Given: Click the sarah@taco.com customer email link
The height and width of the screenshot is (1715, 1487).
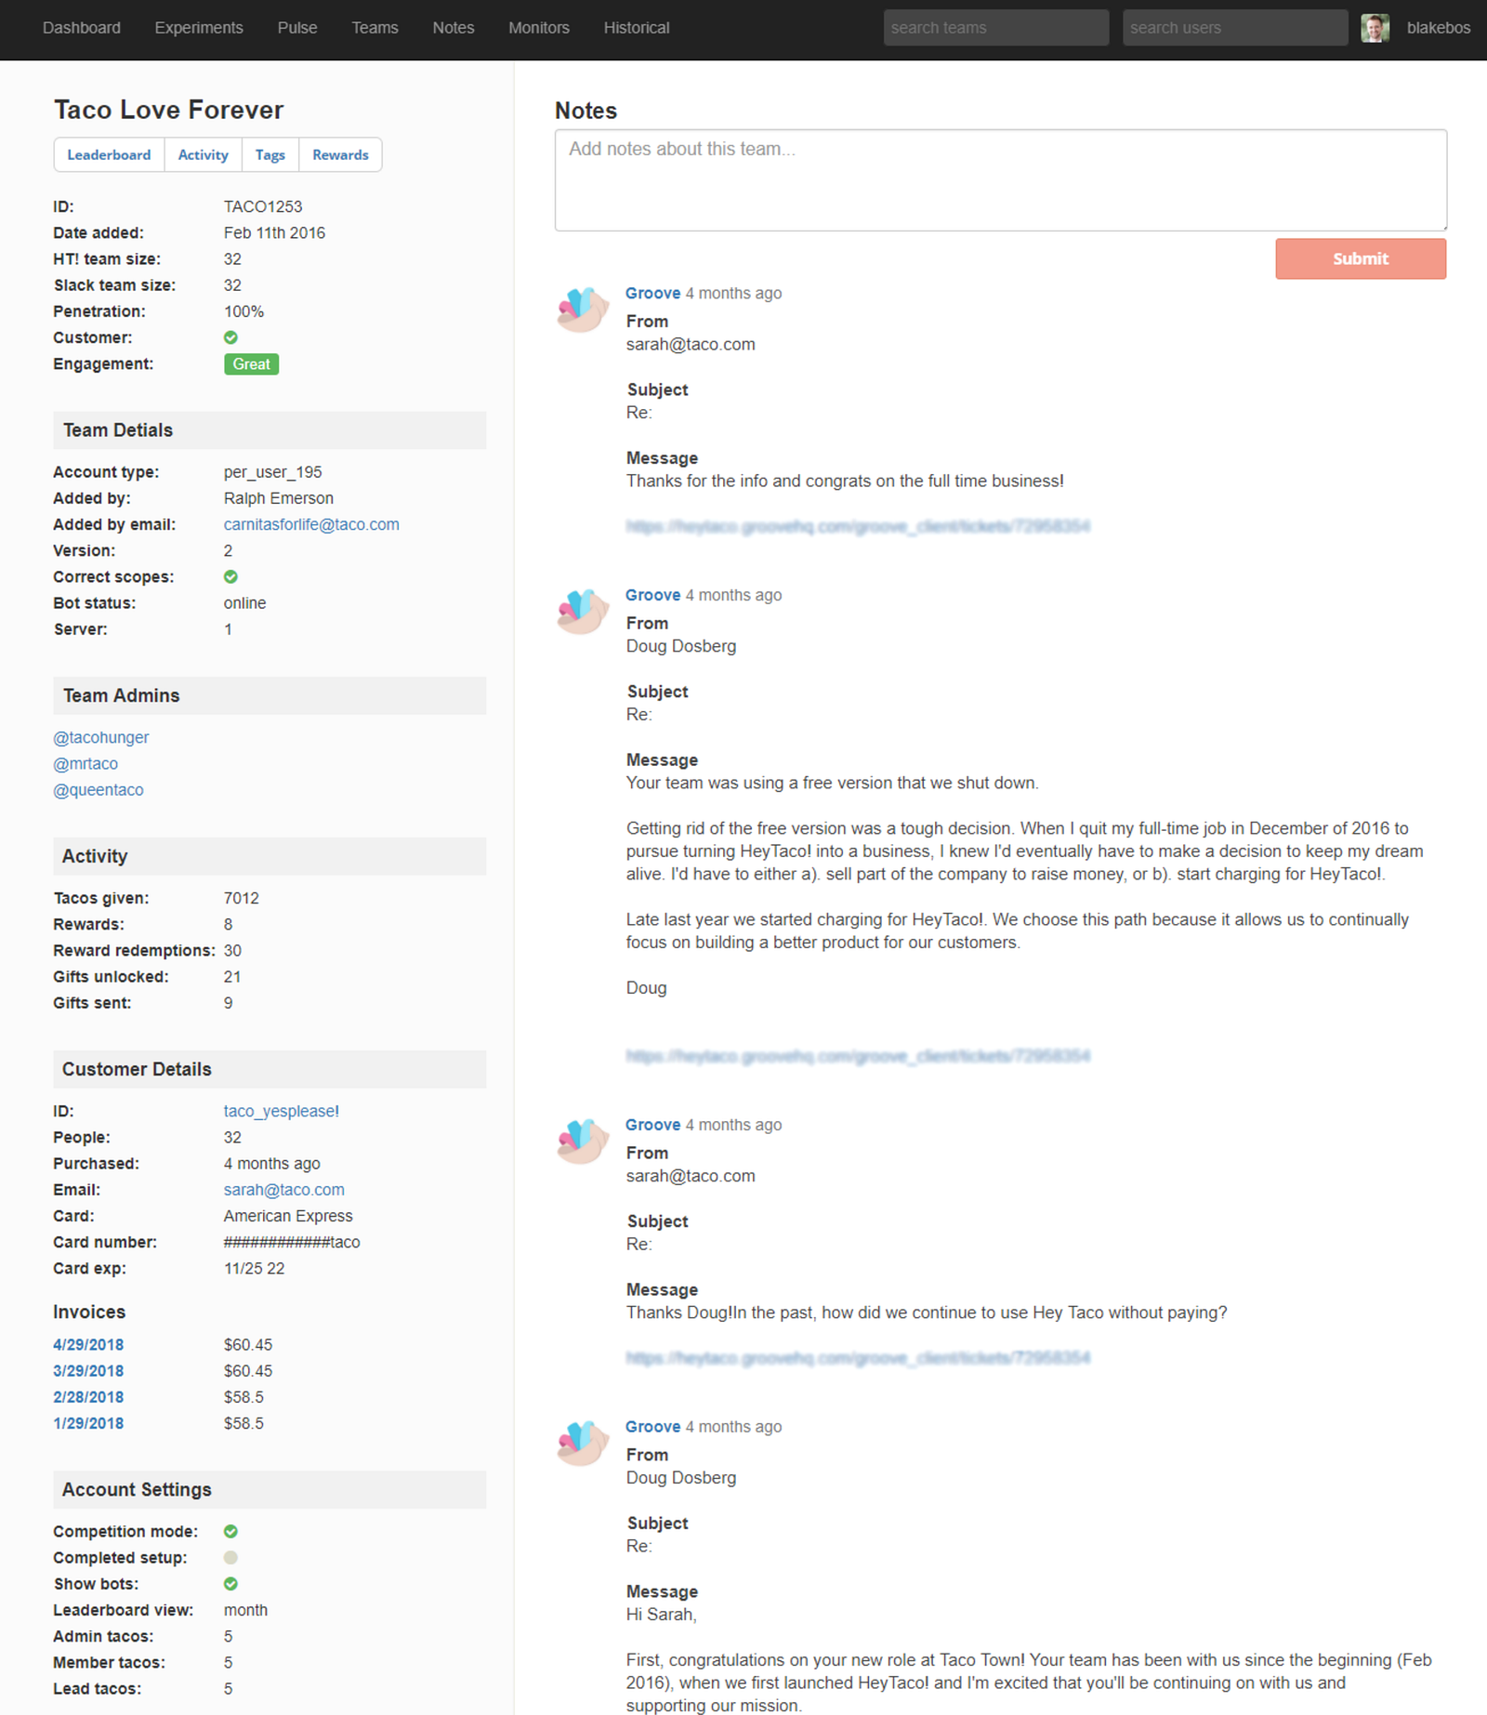Looking at the screenshot, I should (x=284, y=1190).
